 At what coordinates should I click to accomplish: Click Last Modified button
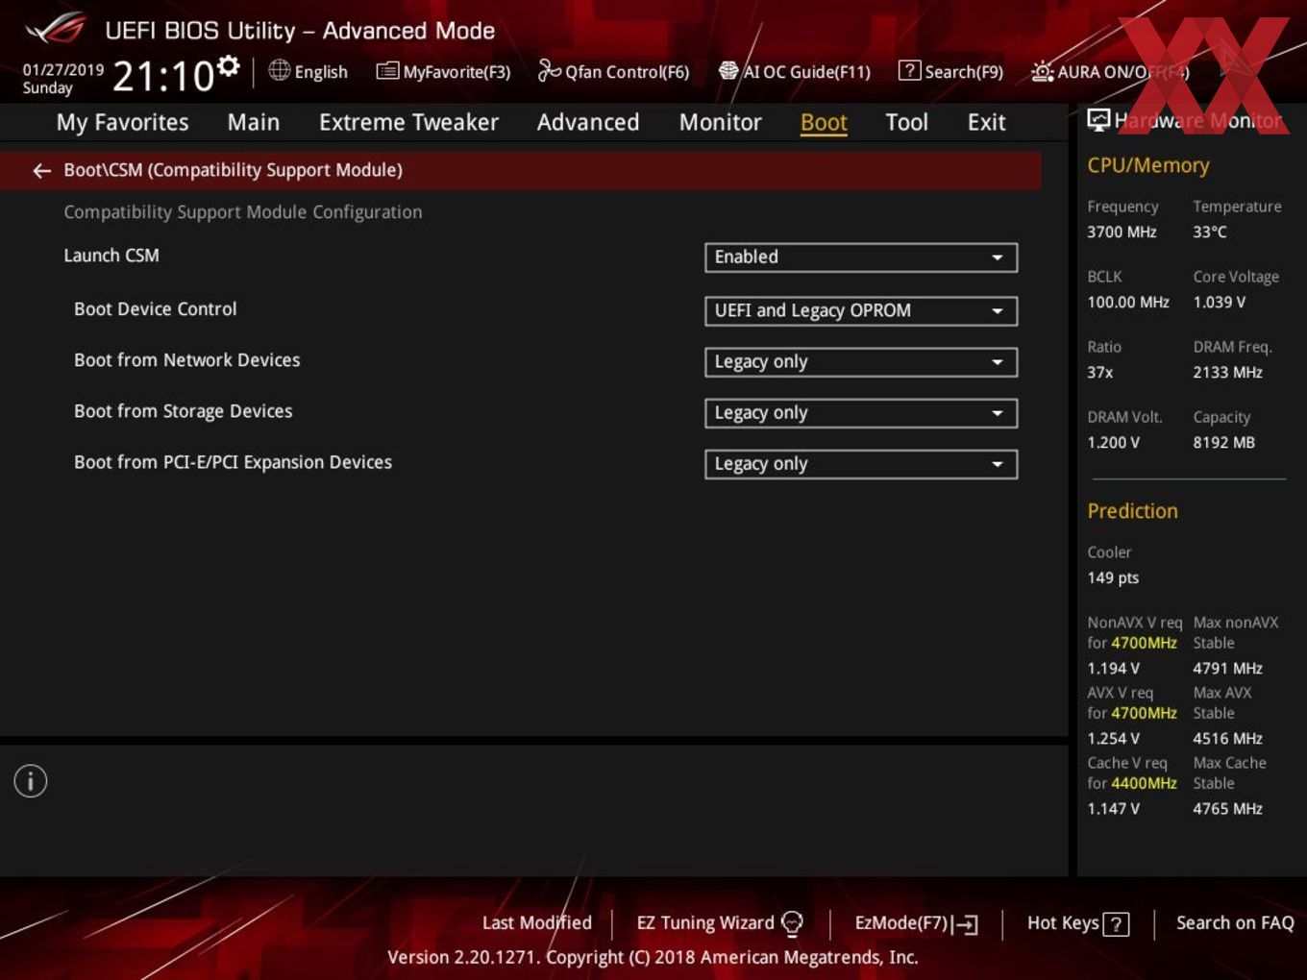[536, 923]
